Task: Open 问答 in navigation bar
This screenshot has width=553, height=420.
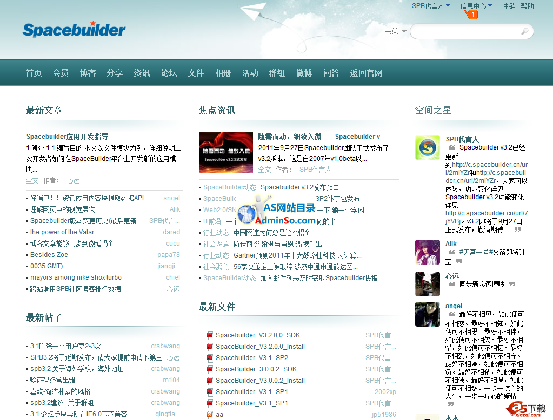Action: tap(331, 73)
